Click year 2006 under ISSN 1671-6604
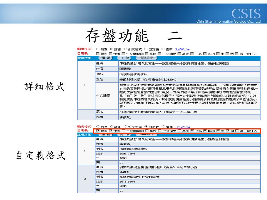267x200 pixels. 123,186
